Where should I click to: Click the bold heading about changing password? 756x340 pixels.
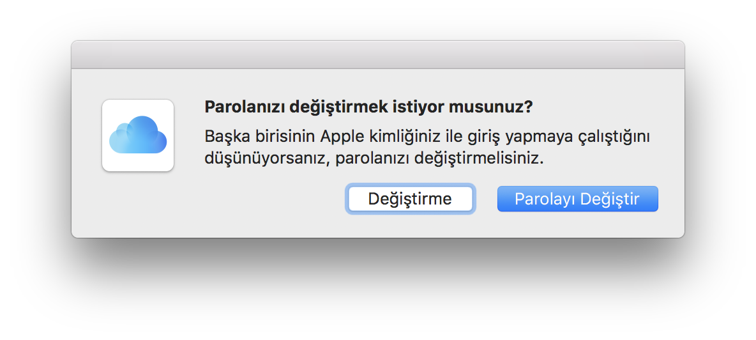[368, 107]
